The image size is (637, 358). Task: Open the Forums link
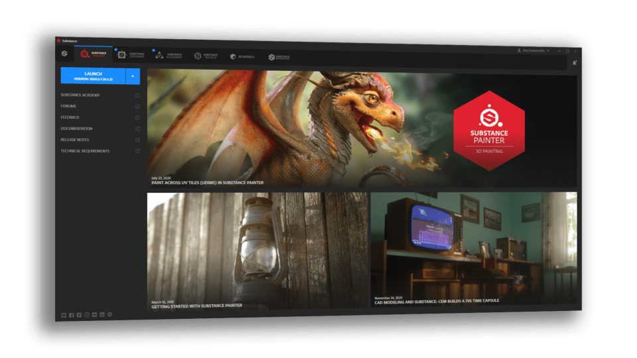[x=68, y=106]
